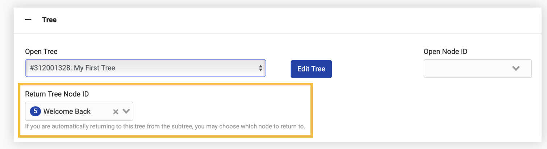Open the Open Node ID dropdown field
The image size is (547, 149).
click(x=477, y=68)
